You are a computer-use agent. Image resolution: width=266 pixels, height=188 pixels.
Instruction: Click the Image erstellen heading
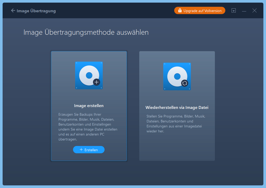(x=89, y=106)
